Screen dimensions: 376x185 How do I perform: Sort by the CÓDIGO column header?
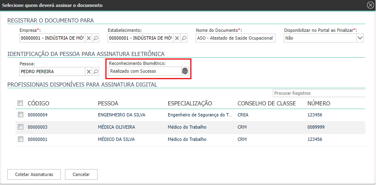click(x=39, y=103)
